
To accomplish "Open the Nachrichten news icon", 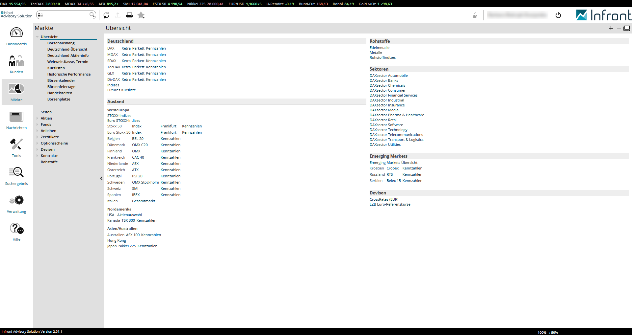I will [x=16, y=117].
